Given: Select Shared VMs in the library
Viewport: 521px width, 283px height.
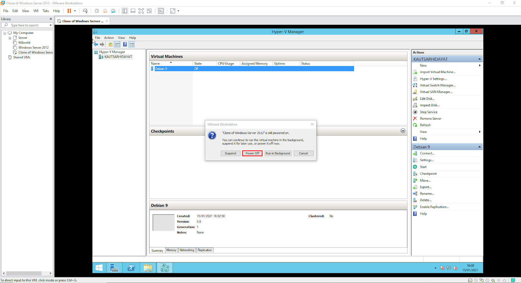Looking at the screenshot, I should pyautogui.click(x=21, y=57).
